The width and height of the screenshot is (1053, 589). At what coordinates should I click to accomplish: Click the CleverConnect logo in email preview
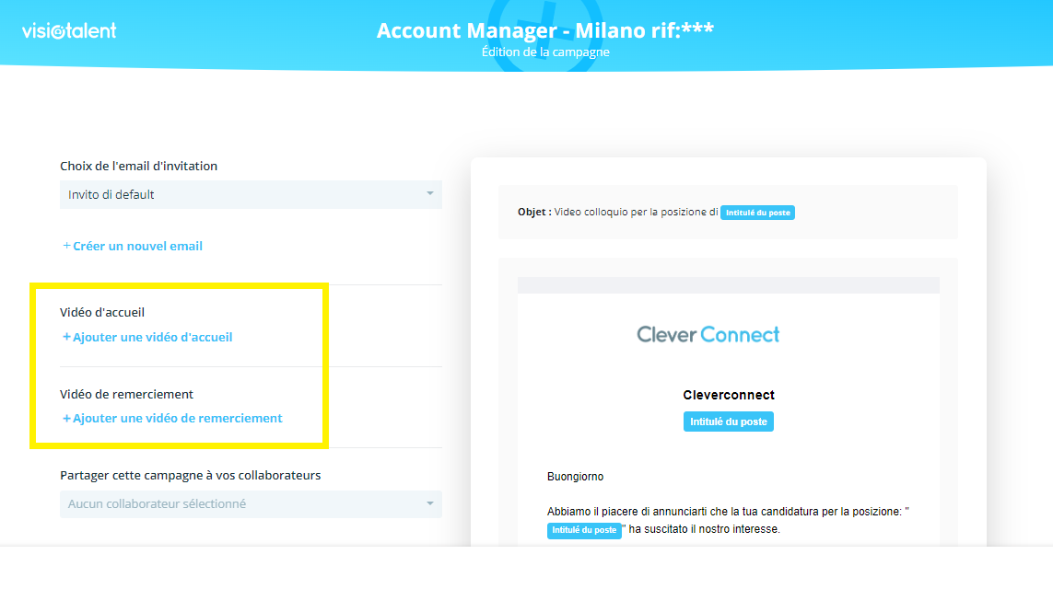708,334
